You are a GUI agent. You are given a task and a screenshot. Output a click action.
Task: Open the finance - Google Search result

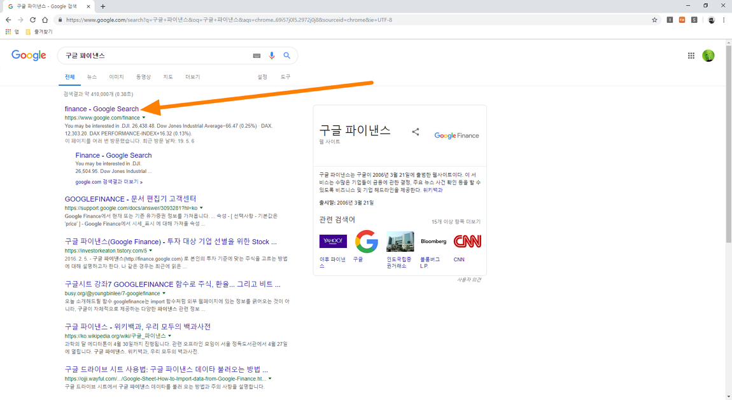click(102, 109)
